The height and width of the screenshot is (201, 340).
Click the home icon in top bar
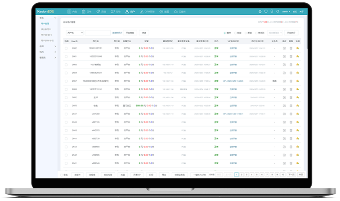coord(260,11)
